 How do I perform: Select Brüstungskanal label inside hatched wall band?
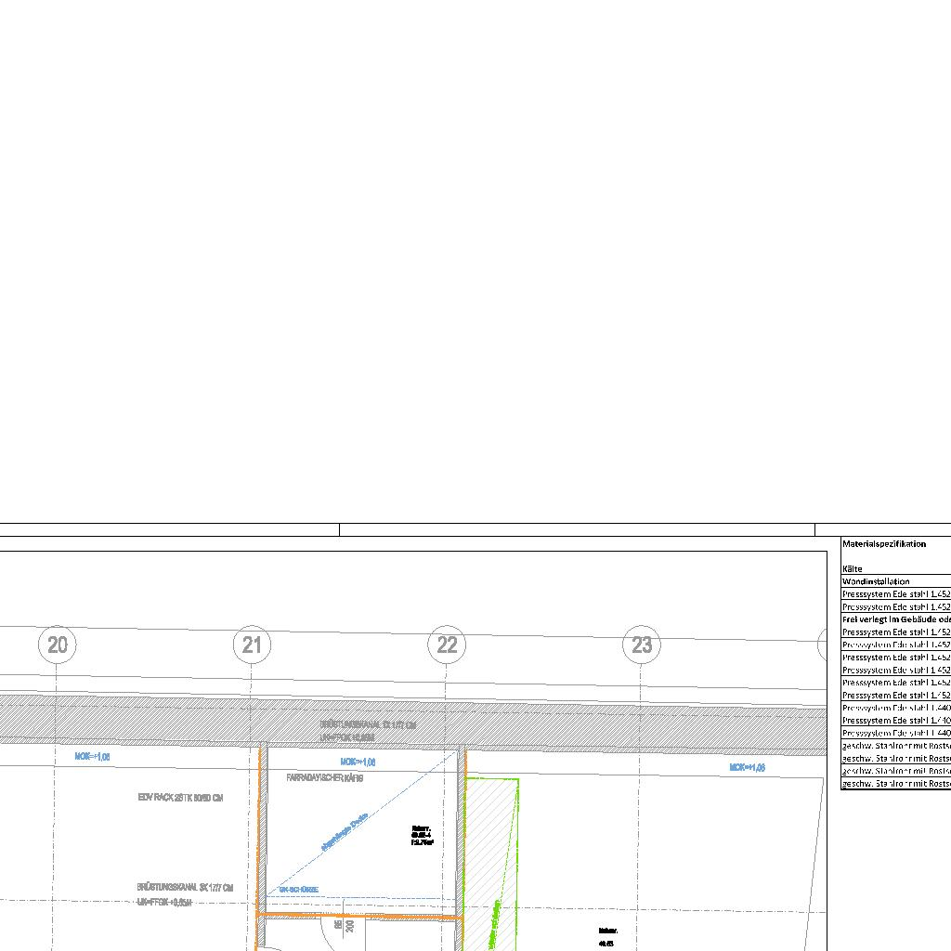tap(368, 724)
